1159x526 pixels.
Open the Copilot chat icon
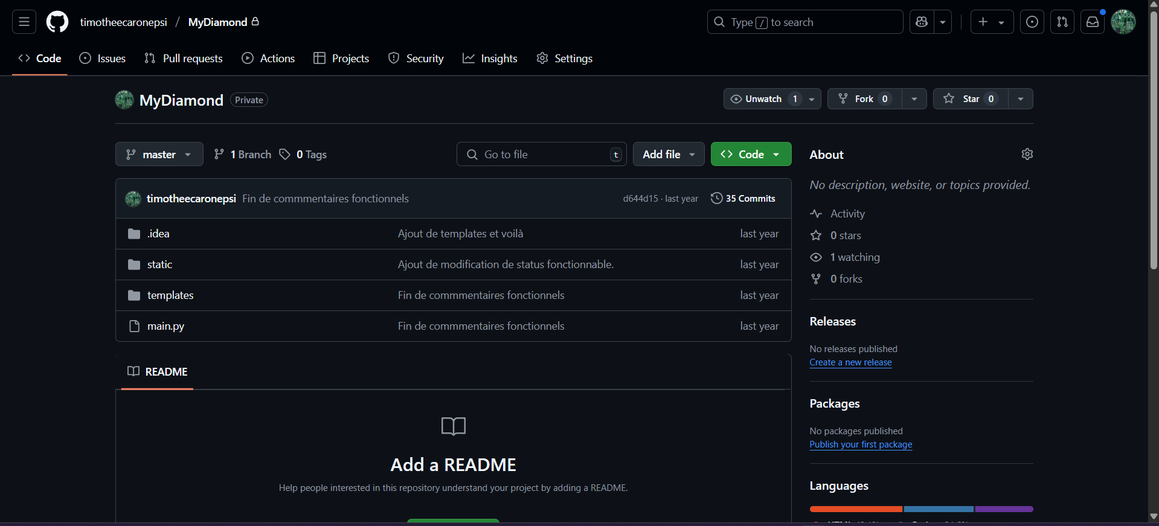pyautogui.click(x=922, y=22)
